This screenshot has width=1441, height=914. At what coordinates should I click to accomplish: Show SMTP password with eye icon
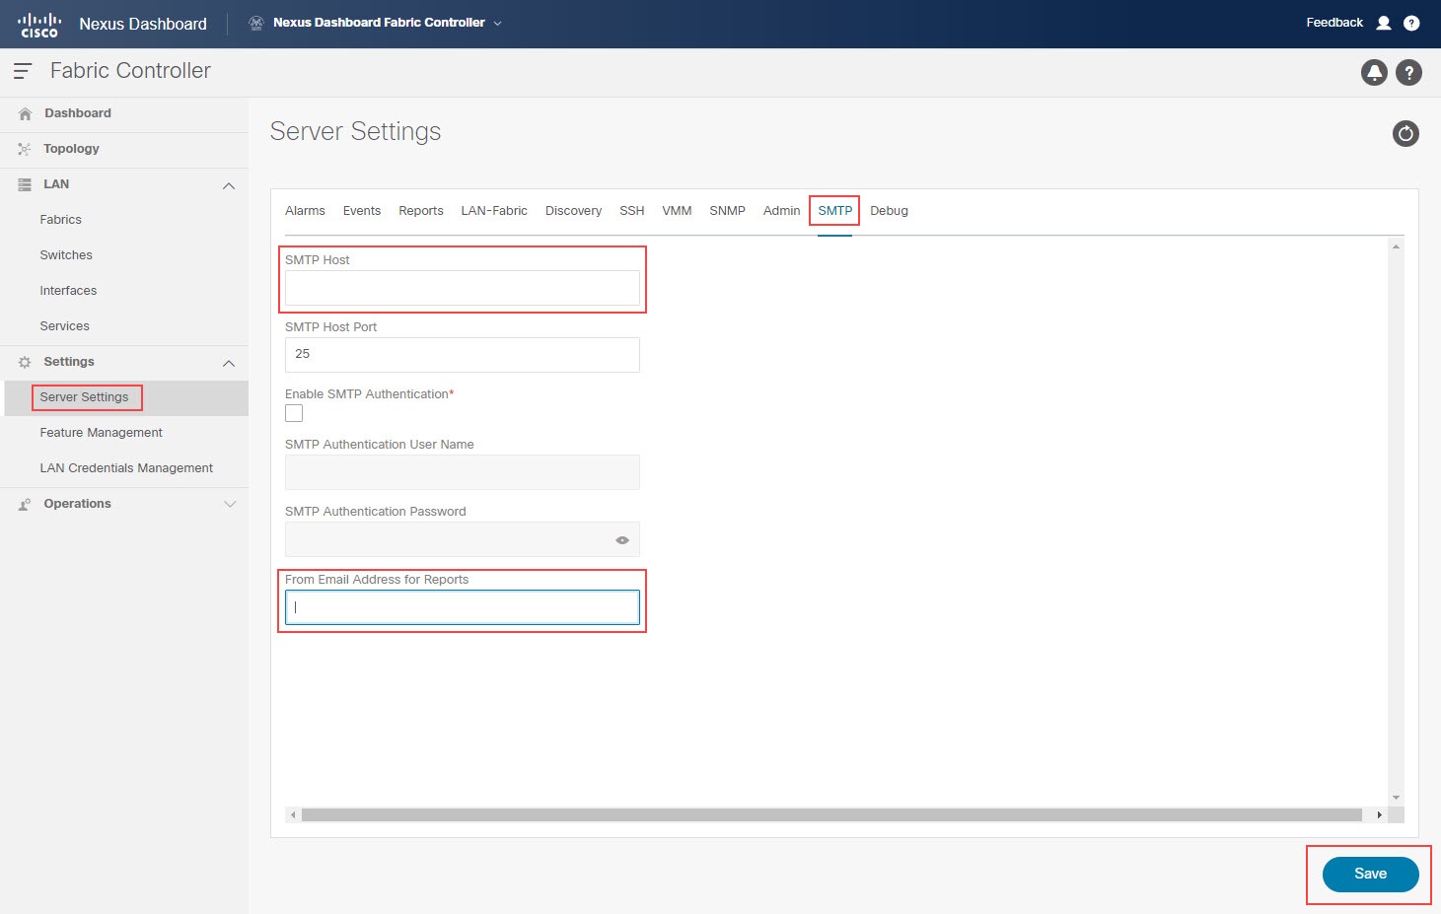pos(622,539)
